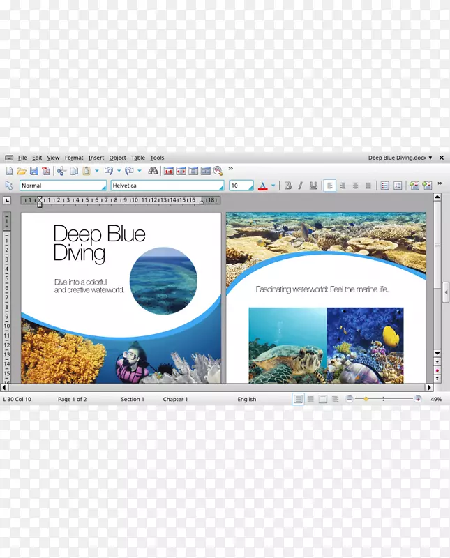Open the Format menu
Viewport: 450px width, 558px height.
[74, 158]
